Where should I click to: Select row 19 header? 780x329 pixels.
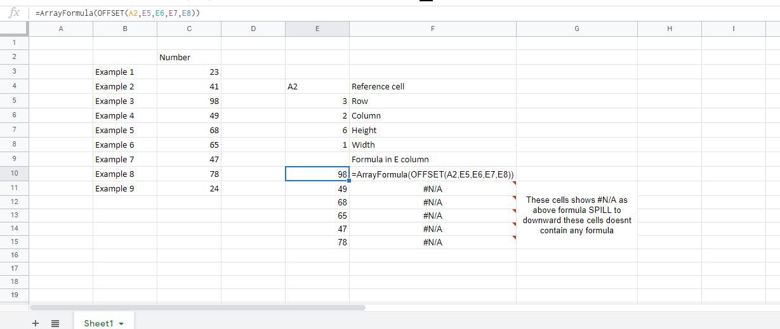tap(14, 295)
